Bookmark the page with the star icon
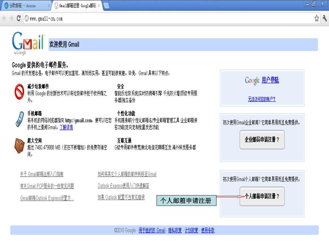The width and height of the screenshot is (329, 246). tap(316, 18)
